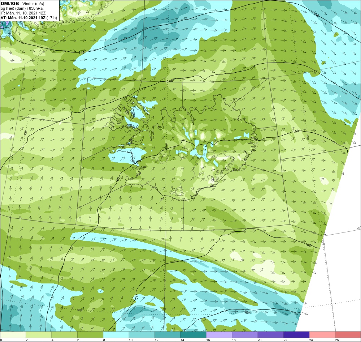Image resolution: width=361 pixels, height=342 pixels.
Task: Click the legend tick number '12'
Action: pyautogui.click(x=156, y=340)
